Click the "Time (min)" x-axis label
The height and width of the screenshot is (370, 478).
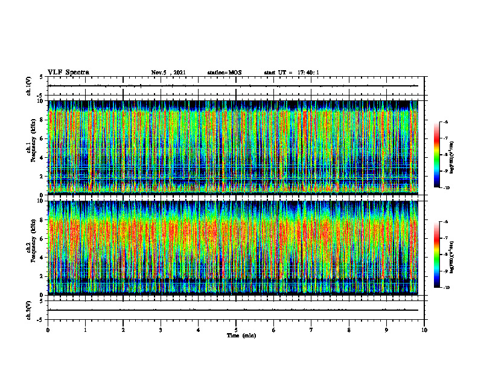point(241,336)
